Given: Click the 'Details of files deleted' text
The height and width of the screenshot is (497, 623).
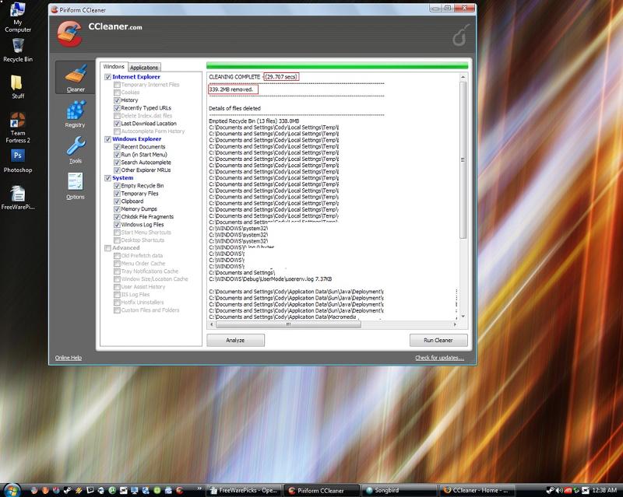Looking at the screenshot, I should click(x=235, y=108).
